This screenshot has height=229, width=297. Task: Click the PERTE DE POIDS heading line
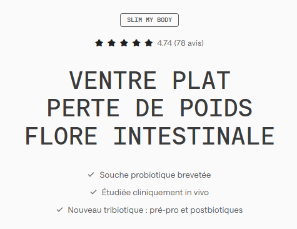click(150, 108)
